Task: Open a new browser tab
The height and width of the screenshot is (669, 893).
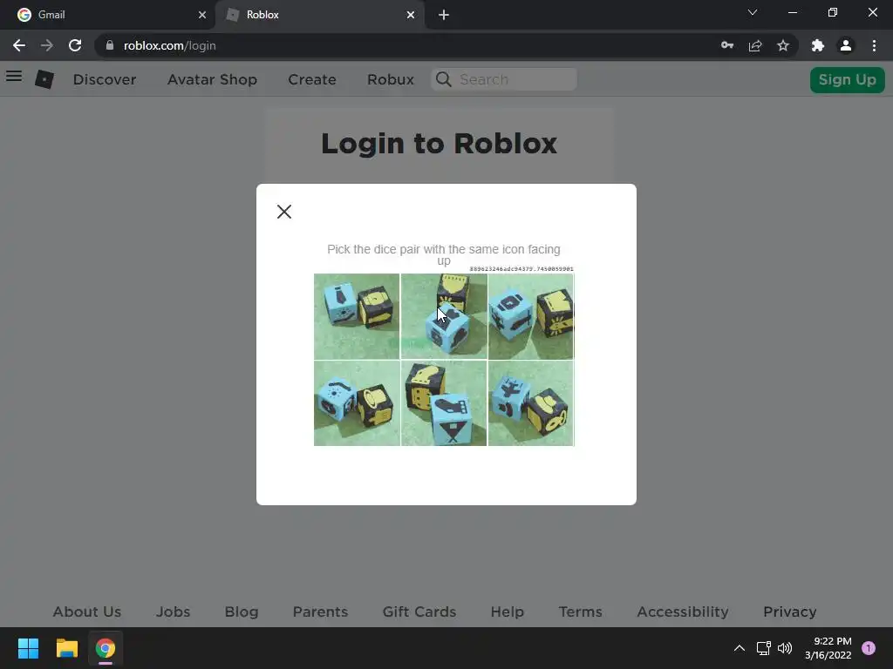Action: [444, 15]
